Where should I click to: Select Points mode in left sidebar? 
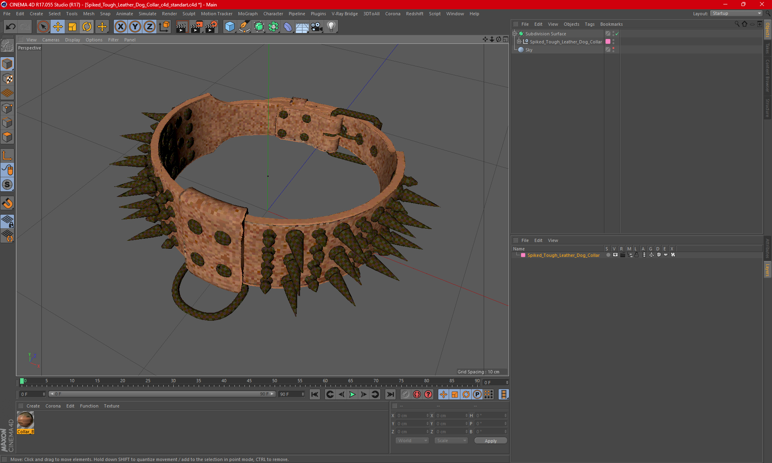tap(7, 108)
